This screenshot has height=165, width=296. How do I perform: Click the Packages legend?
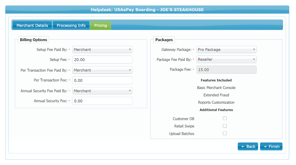(x=164, y=40)
